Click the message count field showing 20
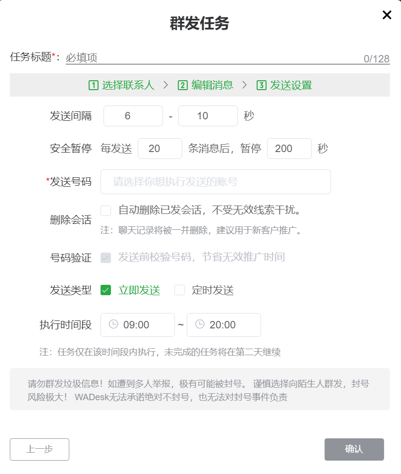This screenshot has height=474, width=401. tap(160, 149)
